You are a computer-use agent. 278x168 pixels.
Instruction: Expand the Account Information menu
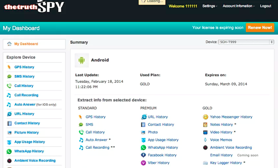pos(239,6)
